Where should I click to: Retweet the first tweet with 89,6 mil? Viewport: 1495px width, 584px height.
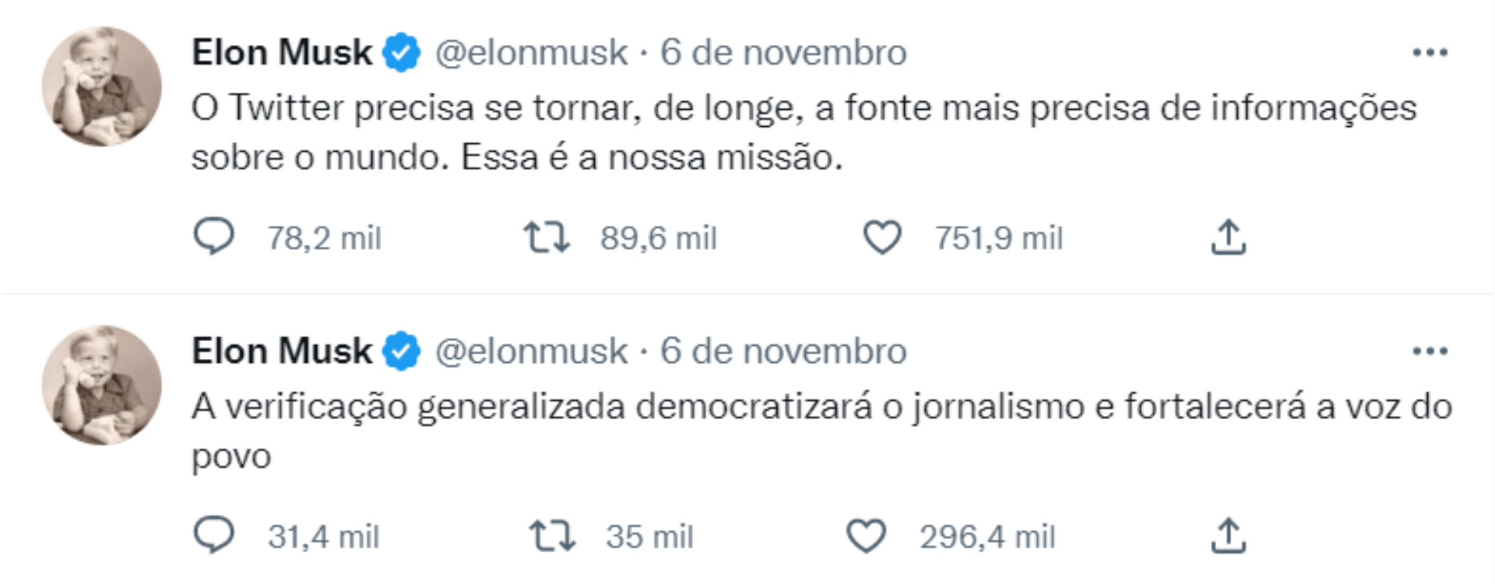click(546, 237)
